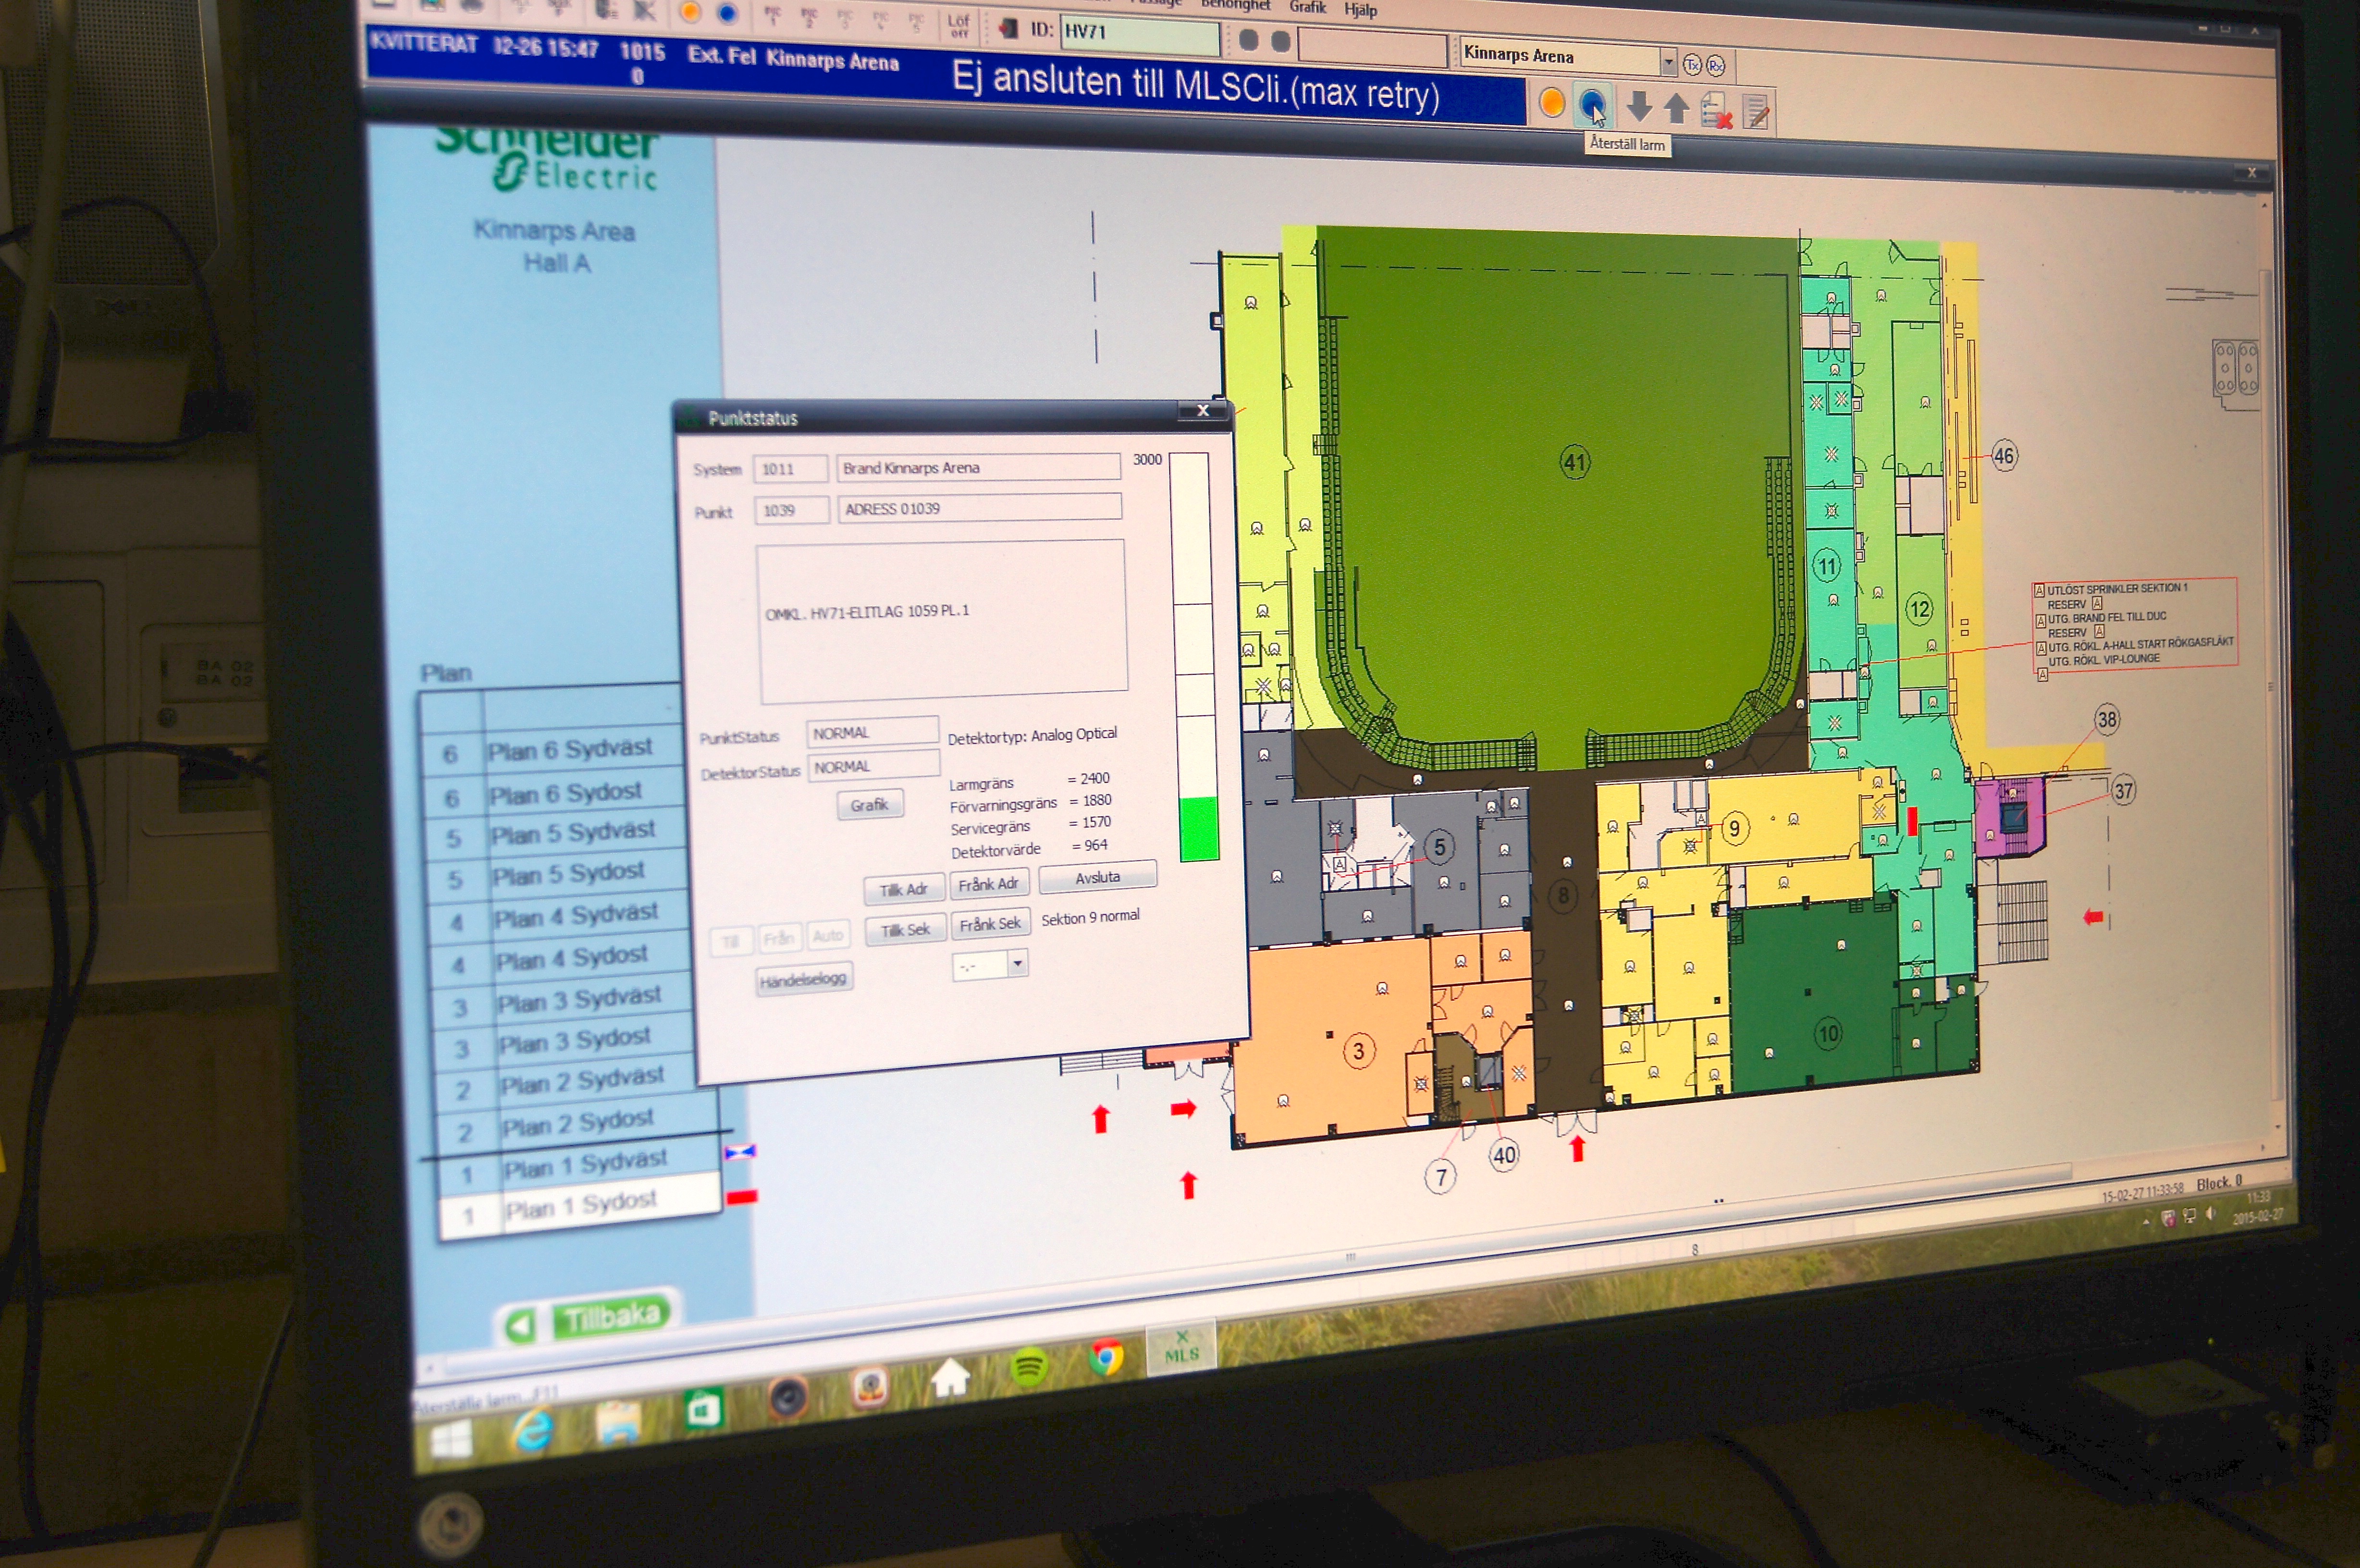Click the orange alarm acknowledge circle icon
Screen dimensions: 2360x1568
1551,102
